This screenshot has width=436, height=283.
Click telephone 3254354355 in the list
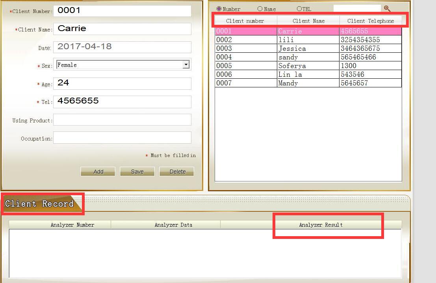360,39
